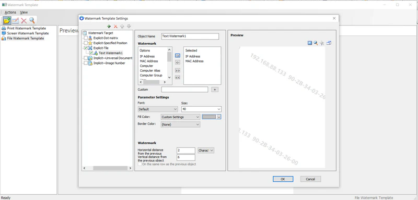Open the Fill Color Custom Settings dropdown

point(180,117)
